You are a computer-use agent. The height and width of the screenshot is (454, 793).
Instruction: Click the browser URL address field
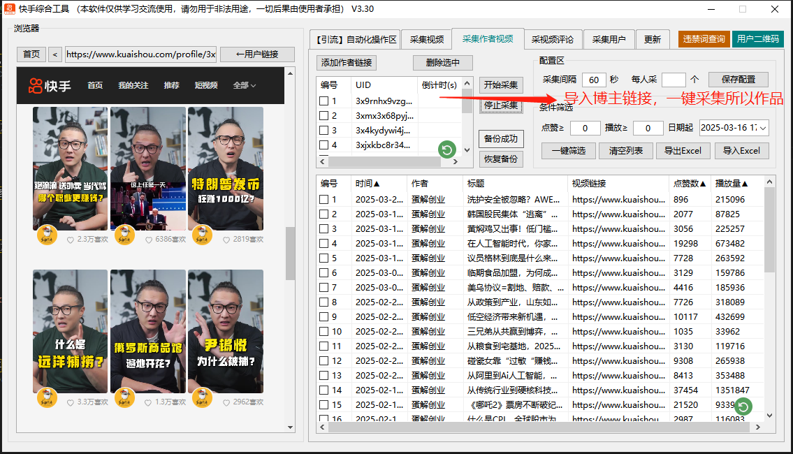coord(140,54)
